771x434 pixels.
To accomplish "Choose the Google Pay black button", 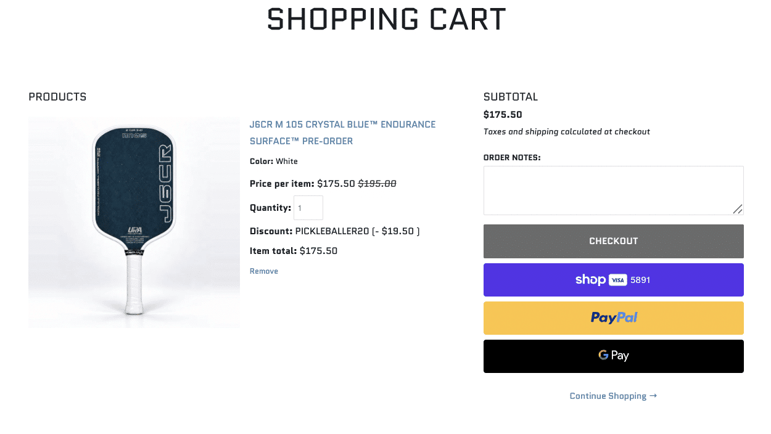I will click(614, 356).
